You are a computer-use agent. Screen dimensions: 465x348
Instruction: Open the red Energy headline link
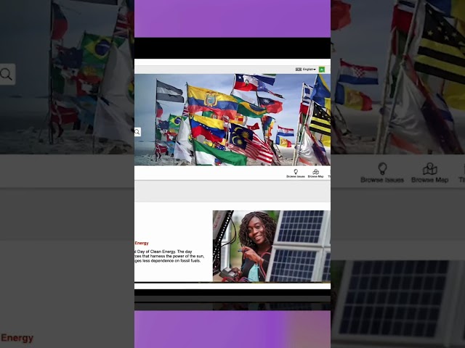coord(142,243)
